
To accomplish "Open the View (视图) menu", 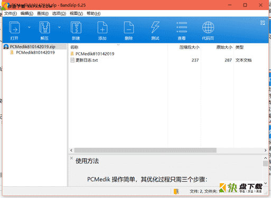I will coord(76,14).
